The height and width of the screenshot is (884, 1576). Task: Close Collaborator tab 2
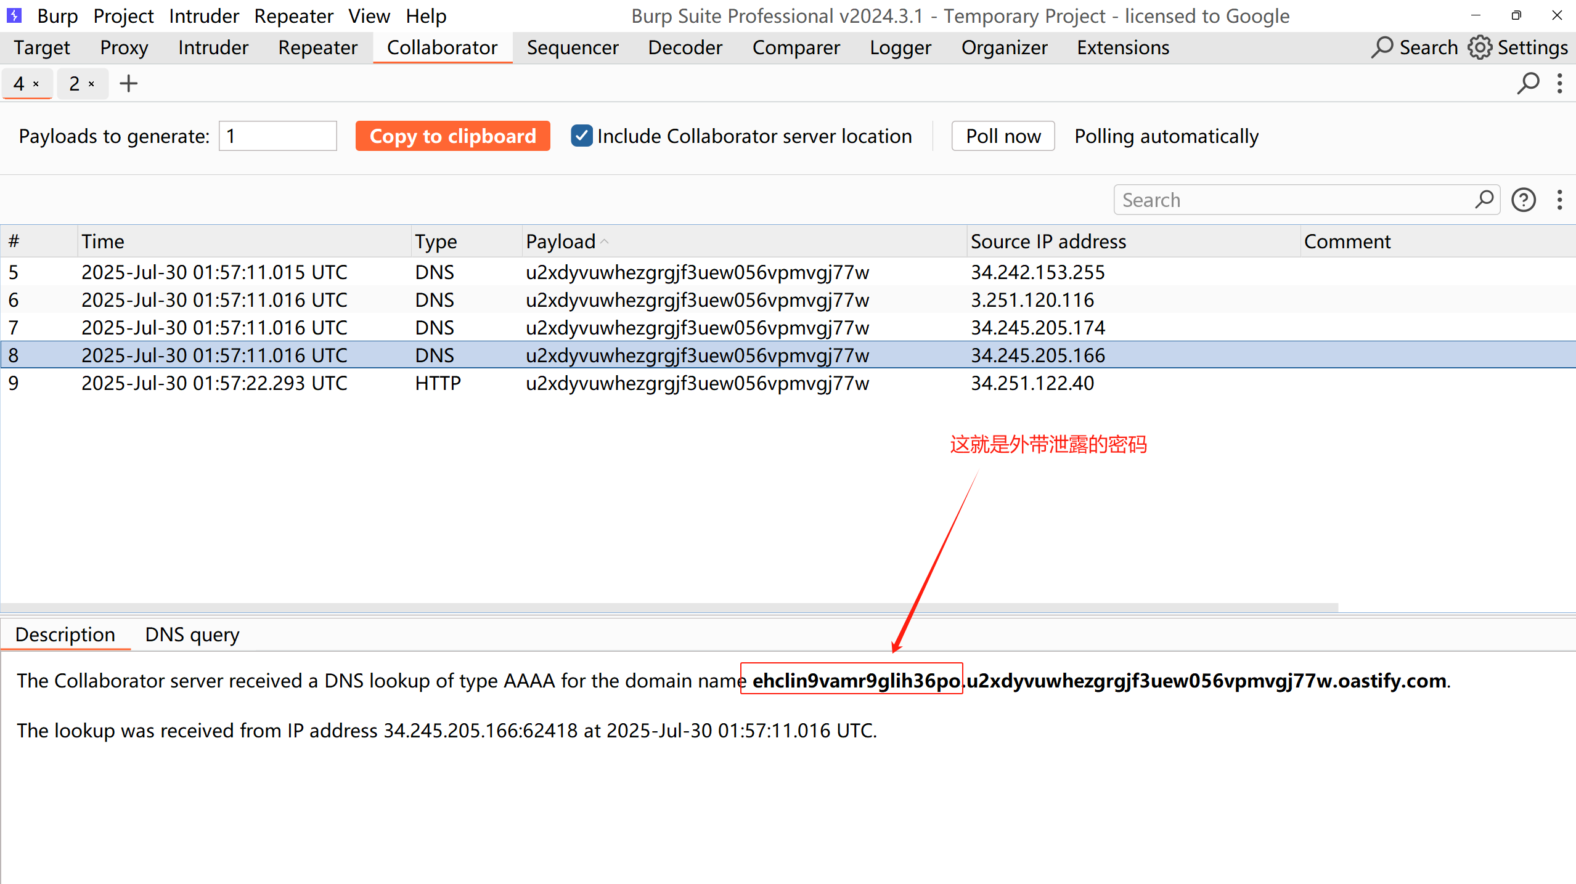[92, 84]
